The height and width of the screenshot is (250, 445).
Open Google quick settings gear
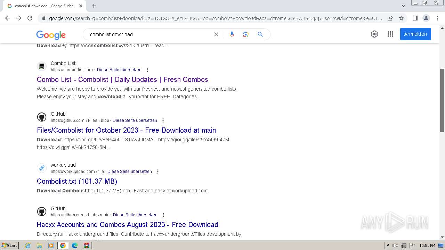pyautogui.click(x=374, y=34)
